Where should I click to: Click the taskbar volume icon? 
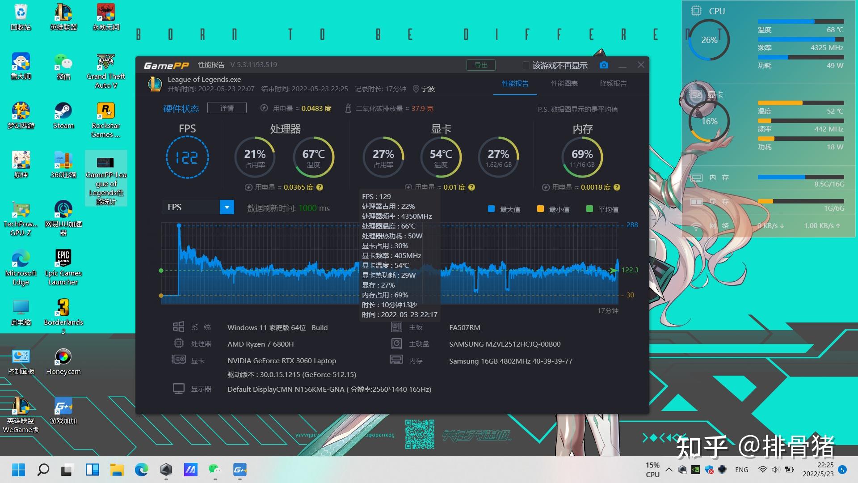775,470
